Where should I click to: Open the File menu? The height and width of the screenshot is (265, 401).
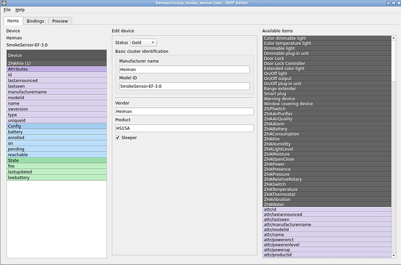coord(7,10)
